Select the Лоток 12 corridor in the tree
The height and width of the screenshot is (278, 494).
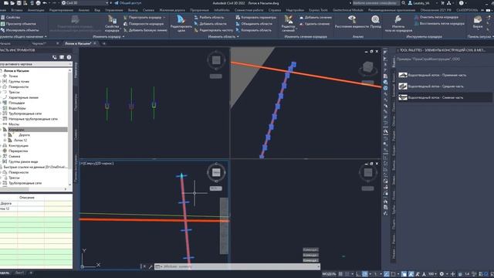coord(21,141)
